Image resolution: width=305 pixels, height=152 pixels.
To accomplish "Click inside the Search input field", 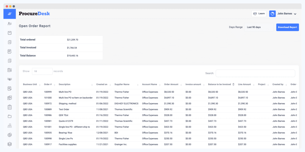I will pyautogui.click(x=255, y=73).
